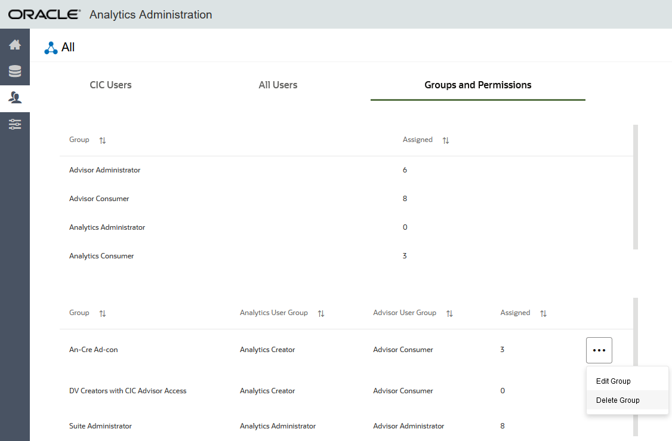Click the Analytics Administration title
This screenshot has width=672, height=441.
pos(150,14)
